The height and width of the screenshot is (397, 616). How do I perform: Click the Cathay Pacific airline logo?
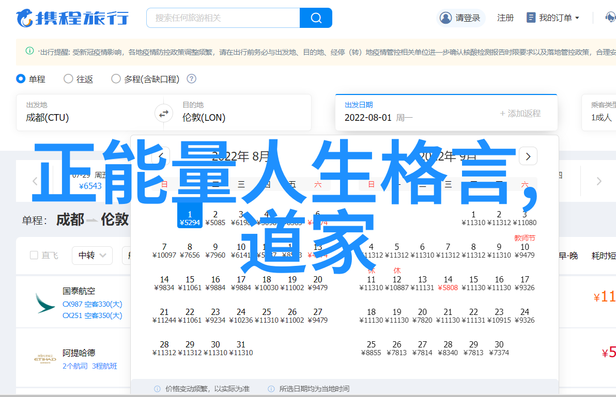point(45,303)
